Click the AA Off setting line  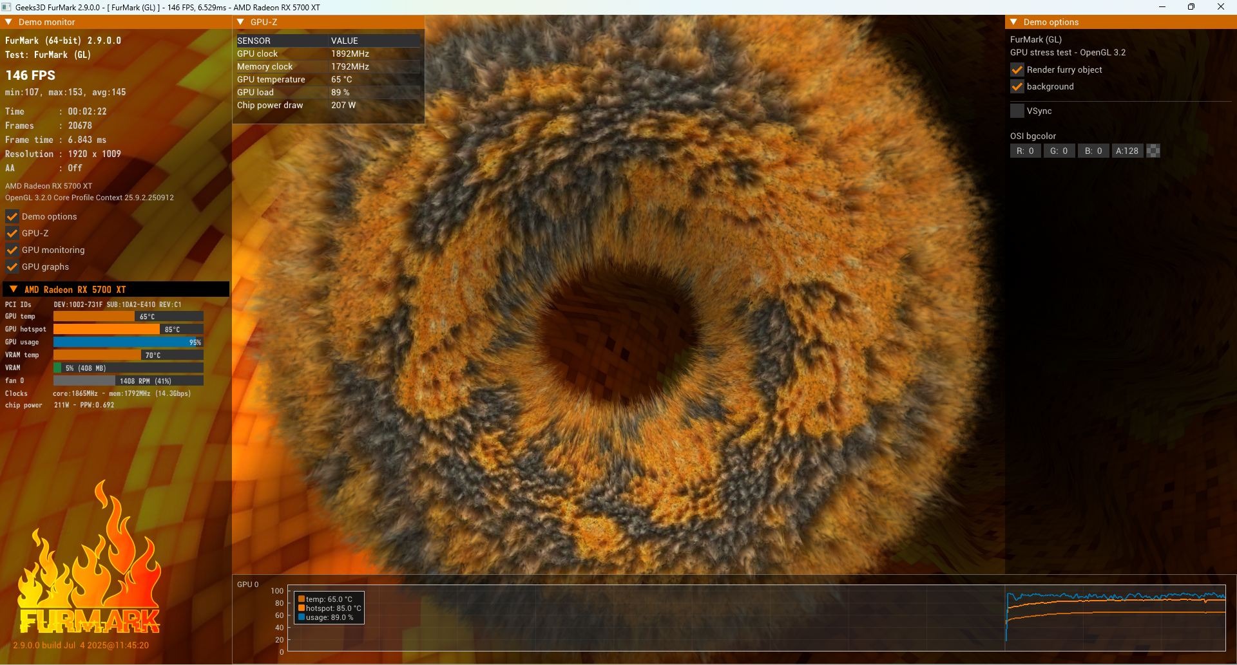44,168
